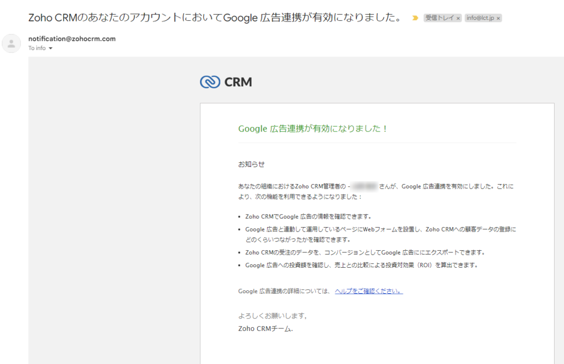Click the Zoho CRMチーム signature
Viewport: 564px width, 364px height.
coord(265,328)
